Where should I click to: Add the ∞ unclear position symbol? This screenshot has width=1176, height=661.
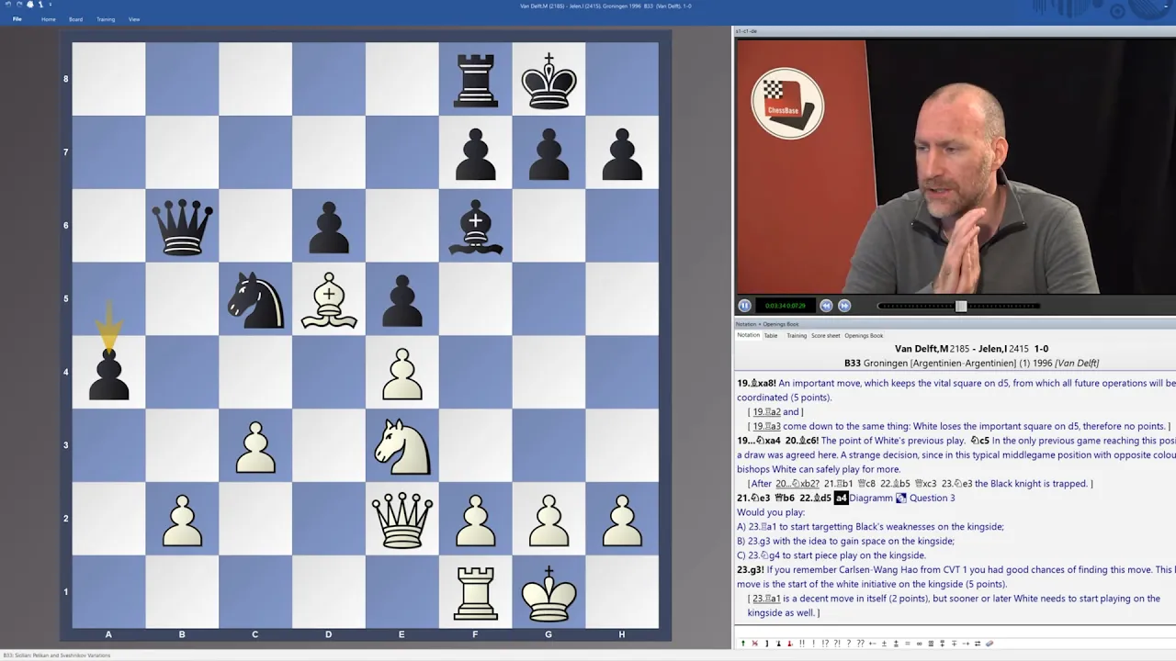point(919,644)
